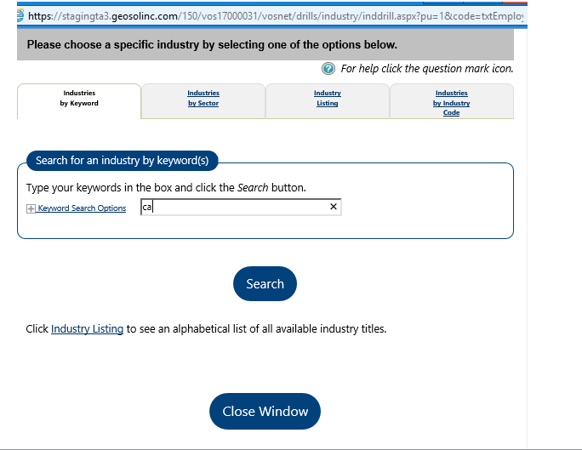Image resolution: width=582 pixels, height=450 pixels.
Task: Open the Industry Listing tab
Action: coord(327,99)
